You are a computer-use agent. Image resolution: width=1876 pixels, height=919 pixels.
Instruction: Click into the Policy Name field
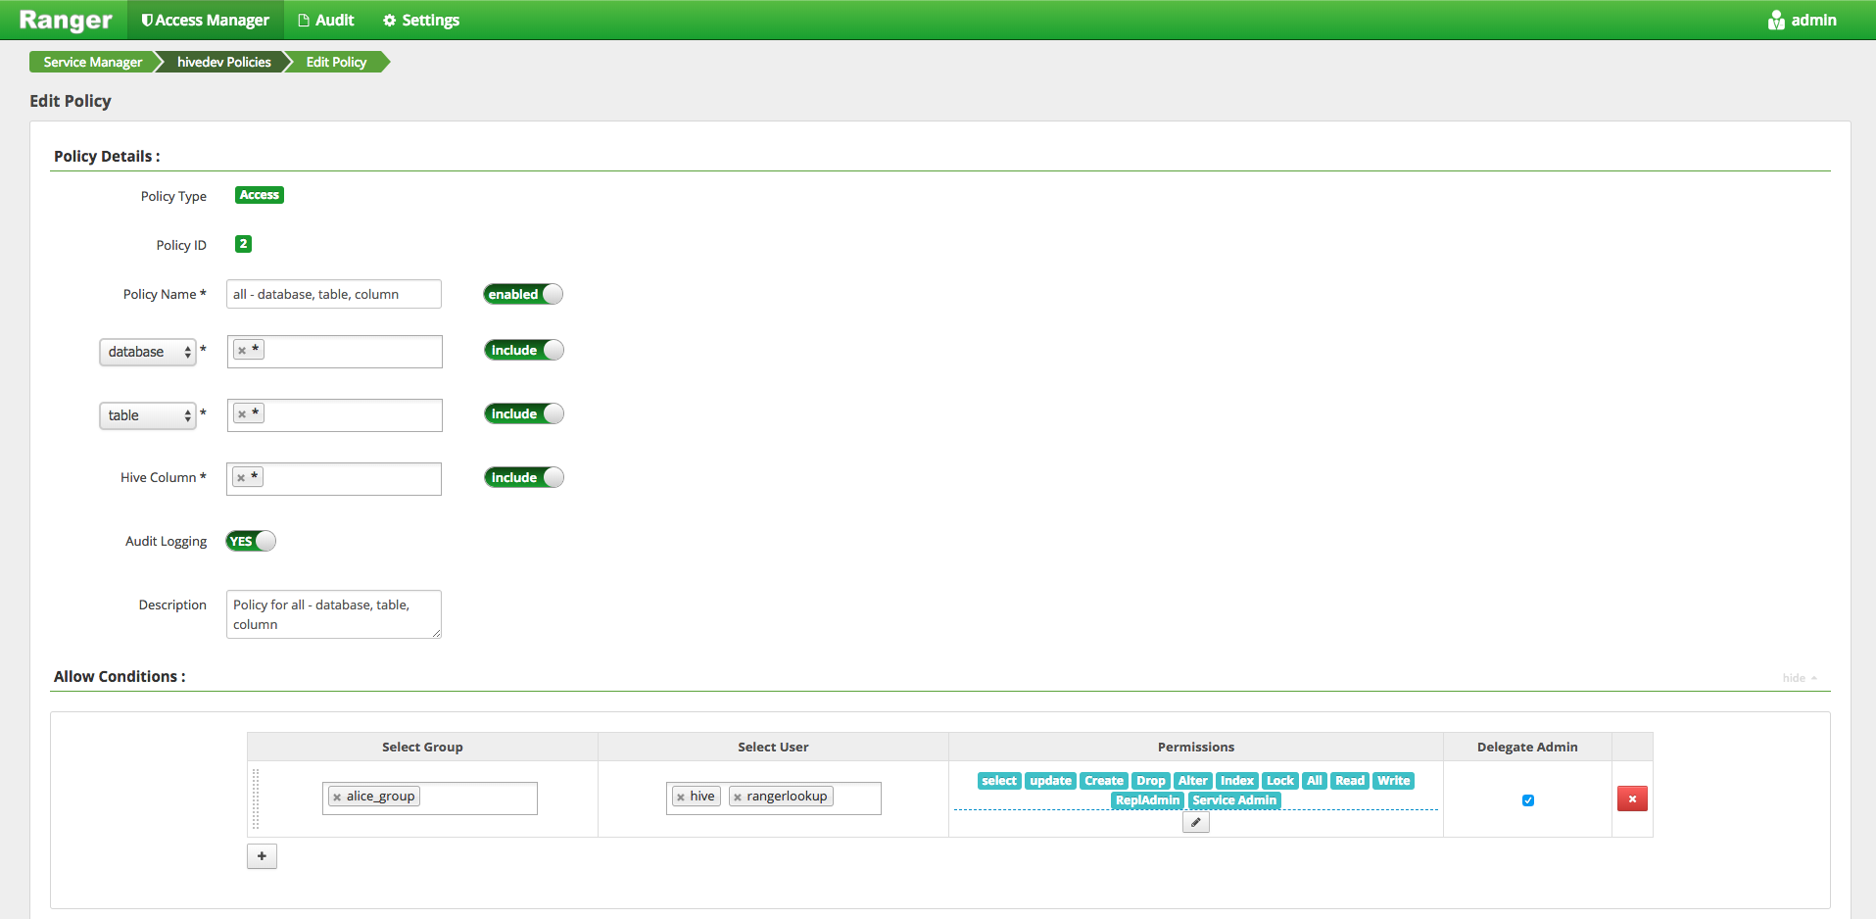coord(334,294)
